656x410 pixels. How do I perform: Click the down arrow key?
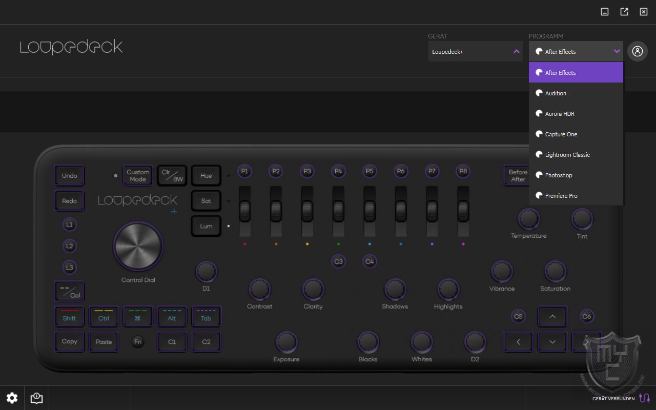point(552,342)
